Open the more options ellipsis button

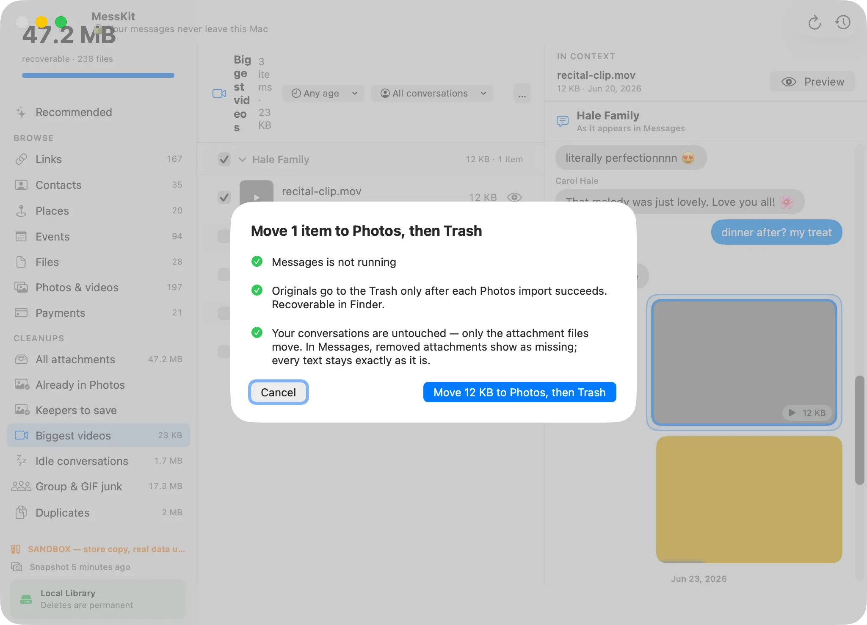tap(522, 93)
